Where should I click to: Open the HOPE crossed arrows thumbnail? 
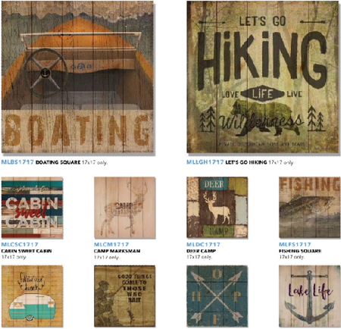pyautogui.click(x=217, y=296)
